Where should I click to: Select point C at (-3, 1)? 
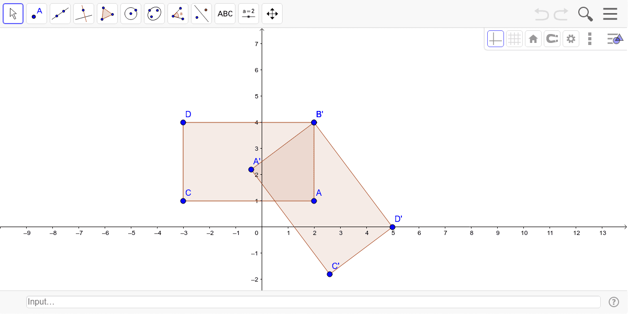[183, 201]
